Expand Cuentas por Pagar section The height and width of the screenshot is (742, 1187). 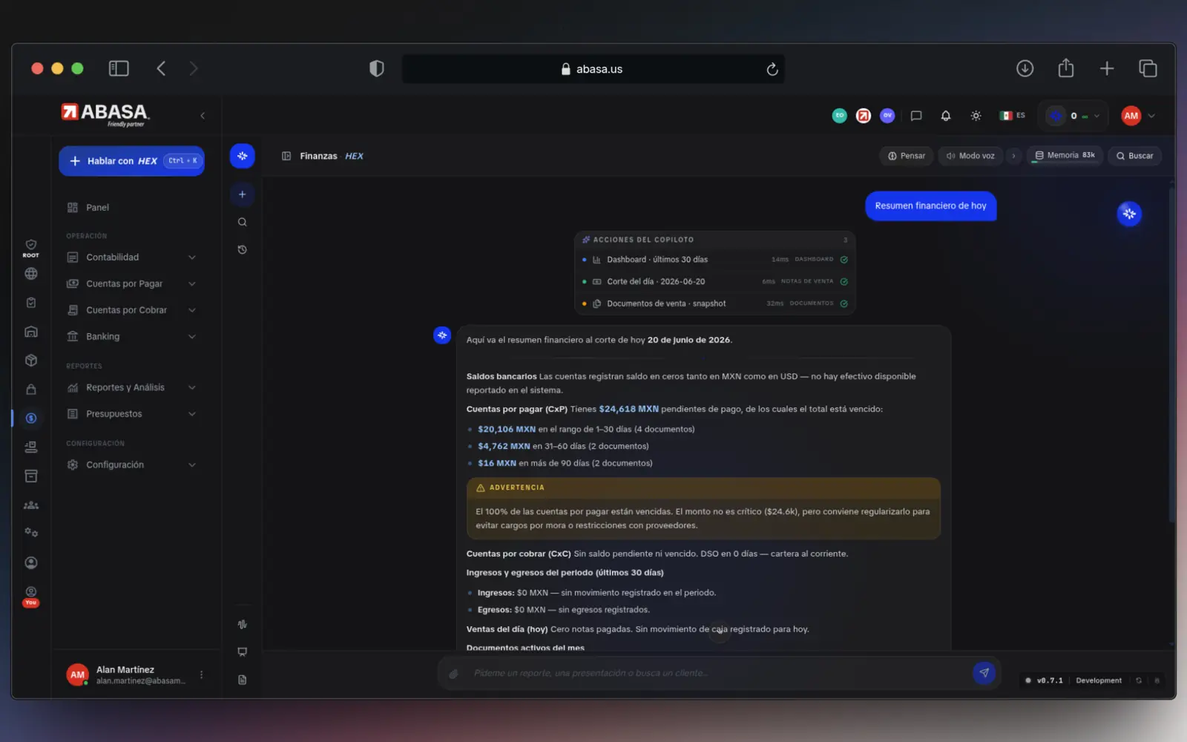click(x=132, y=283)
